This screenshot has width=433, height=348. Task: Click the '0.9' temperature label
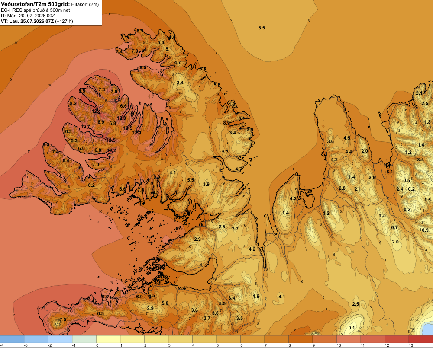[425, 230]
